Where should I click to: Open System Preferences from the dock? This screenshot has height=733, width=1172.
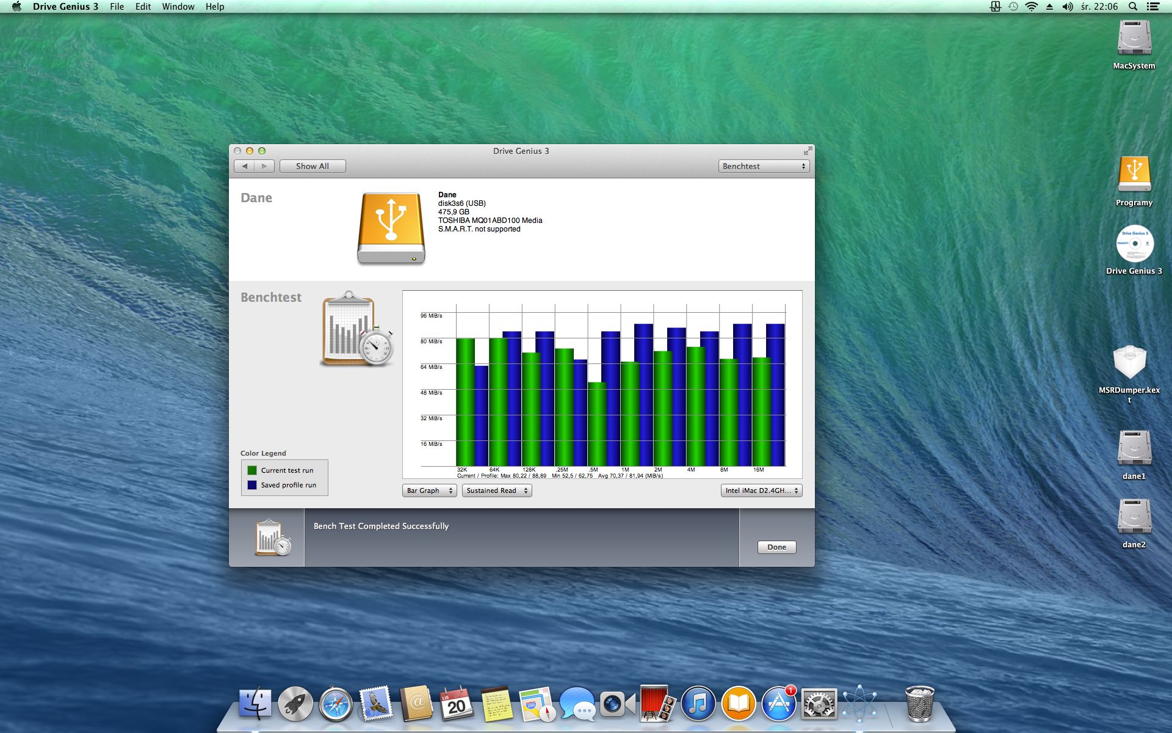coord(819,704)
